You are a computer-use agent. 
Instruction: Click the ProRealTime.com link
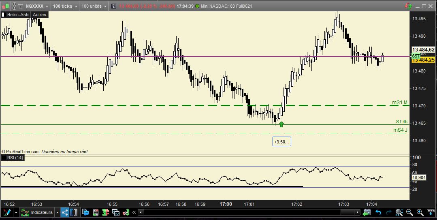pyautogui.click(x=23, y=152)
